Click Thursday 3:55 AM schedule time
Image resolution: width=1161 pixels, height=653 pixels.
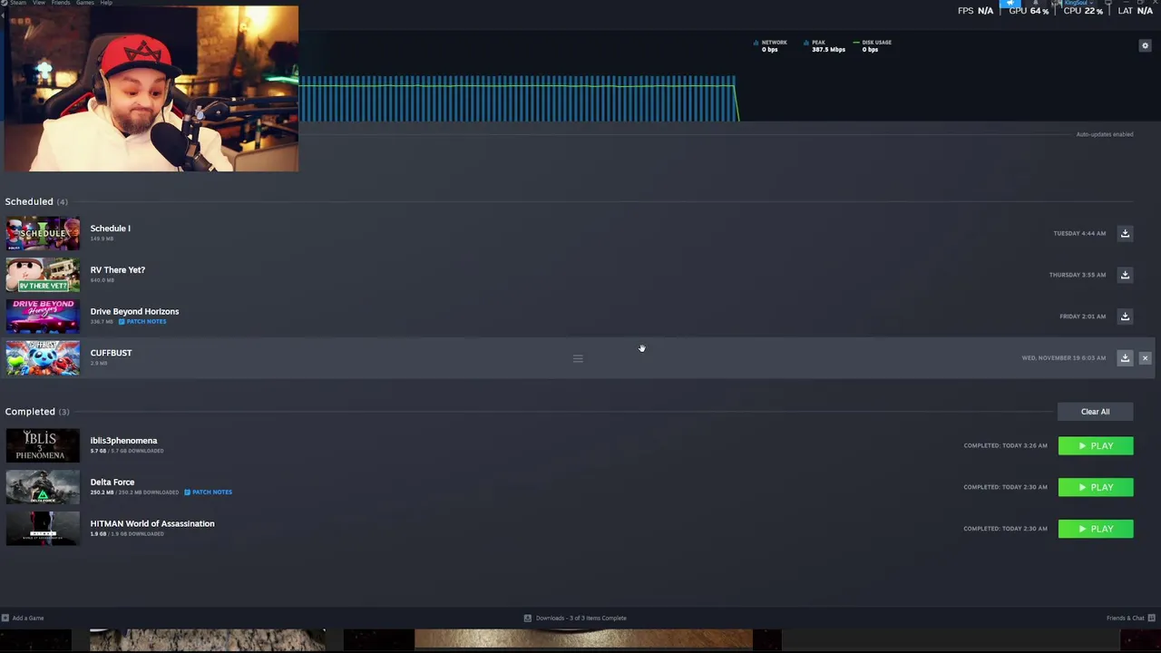coord(1078,275)
